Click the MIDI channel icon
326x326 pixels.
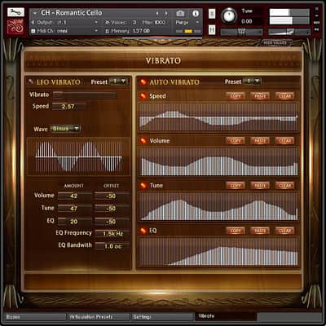(33, 31)
